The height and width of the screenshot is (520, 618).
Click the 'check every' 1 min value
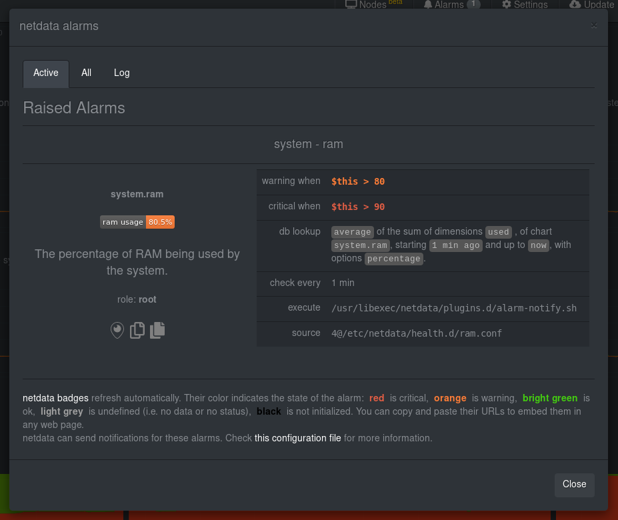pyautogui.click(x=343, y=283)
